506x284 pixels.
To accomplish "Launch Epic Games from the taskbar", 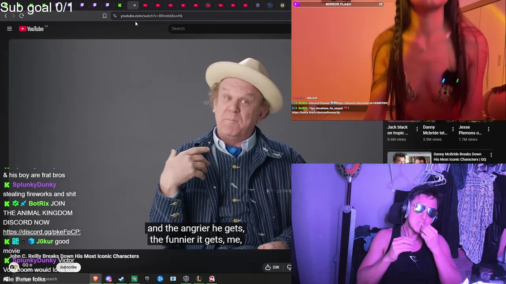I will point(147,279).
